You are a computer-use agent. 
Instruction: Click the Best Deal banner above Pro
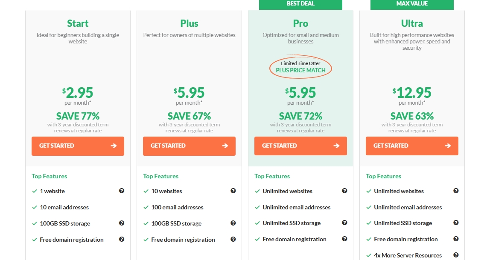(300, 4)
